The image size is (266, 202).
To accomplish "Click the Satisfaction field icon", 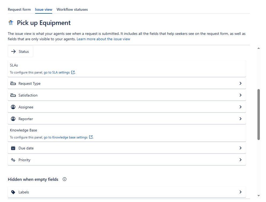I will click(13, 95).
